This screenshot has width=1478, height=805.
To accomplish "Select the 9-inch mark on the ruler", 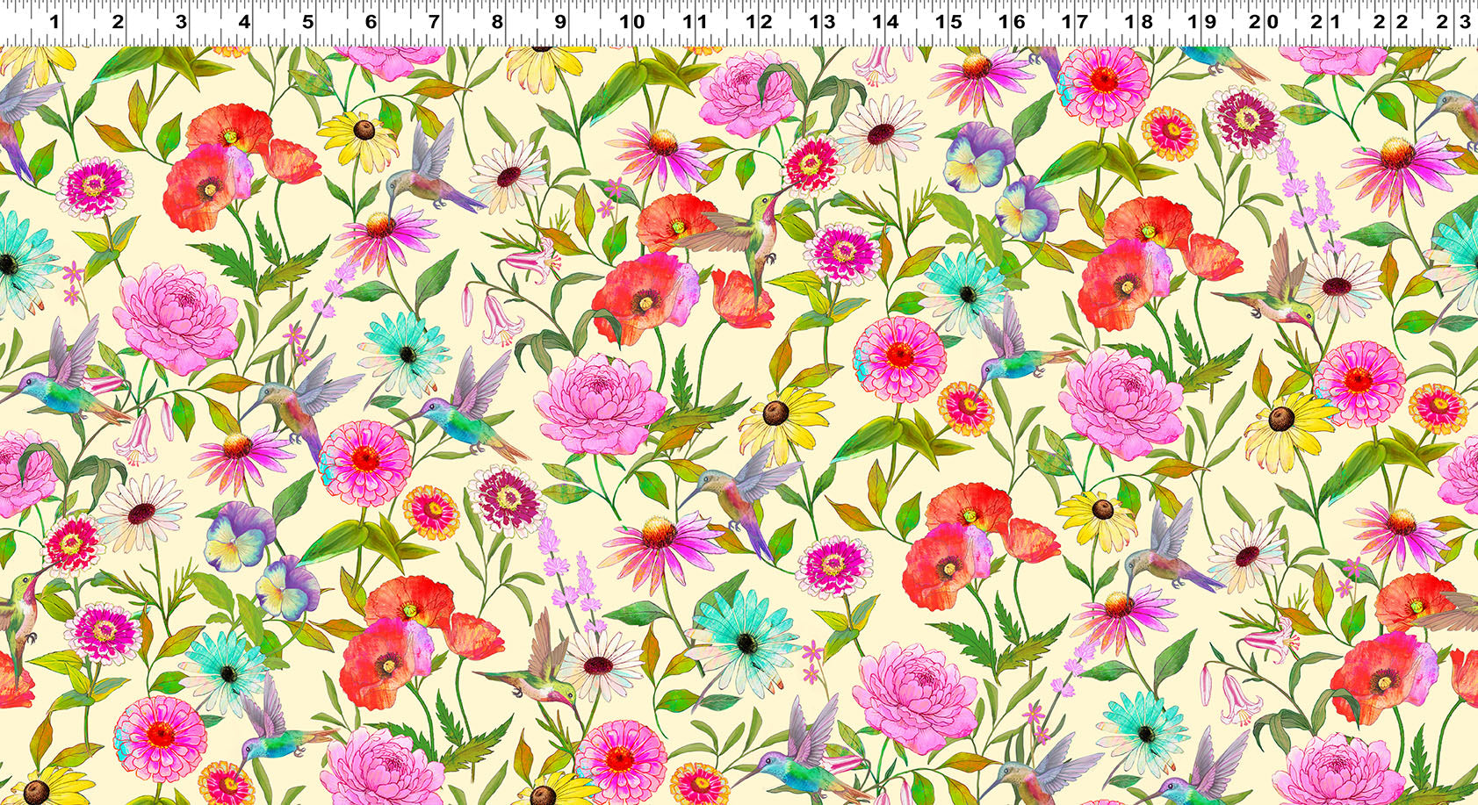I will [x=561, y=21].
